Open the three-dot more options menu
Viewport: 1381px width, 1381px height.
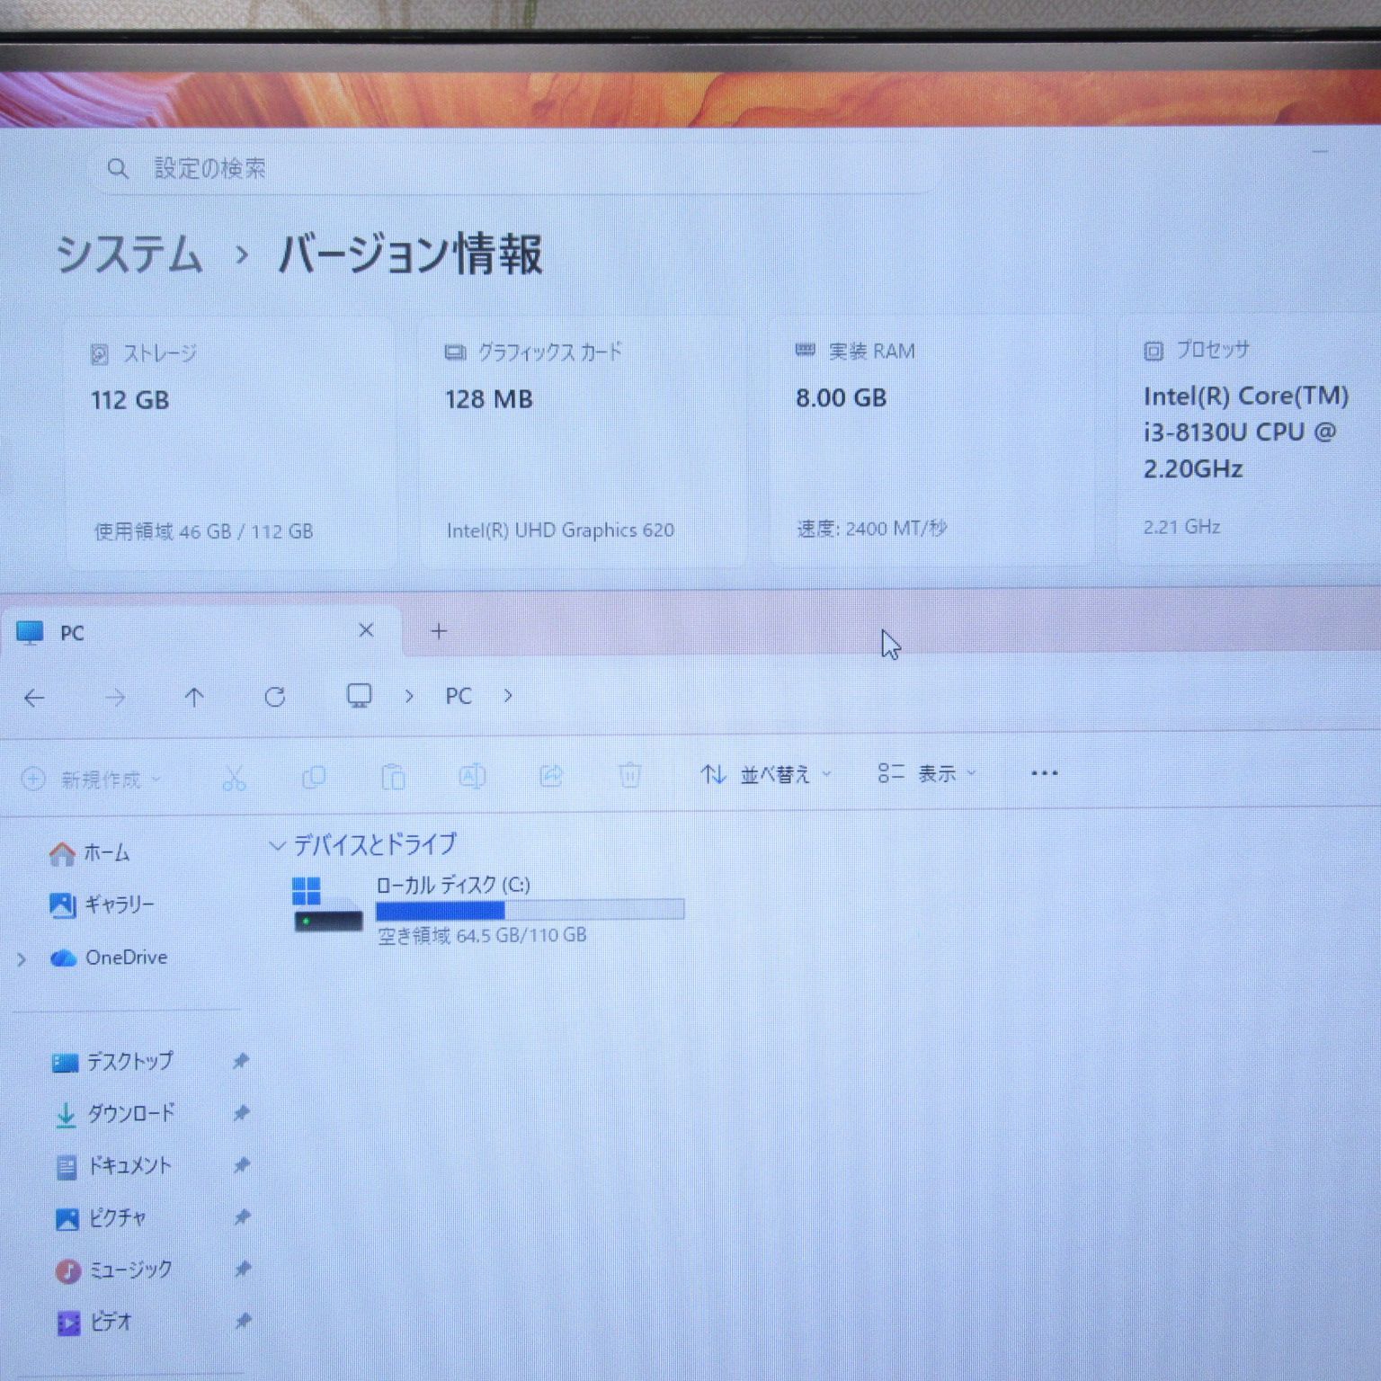pyautogui.click(x=1044, y=773)
